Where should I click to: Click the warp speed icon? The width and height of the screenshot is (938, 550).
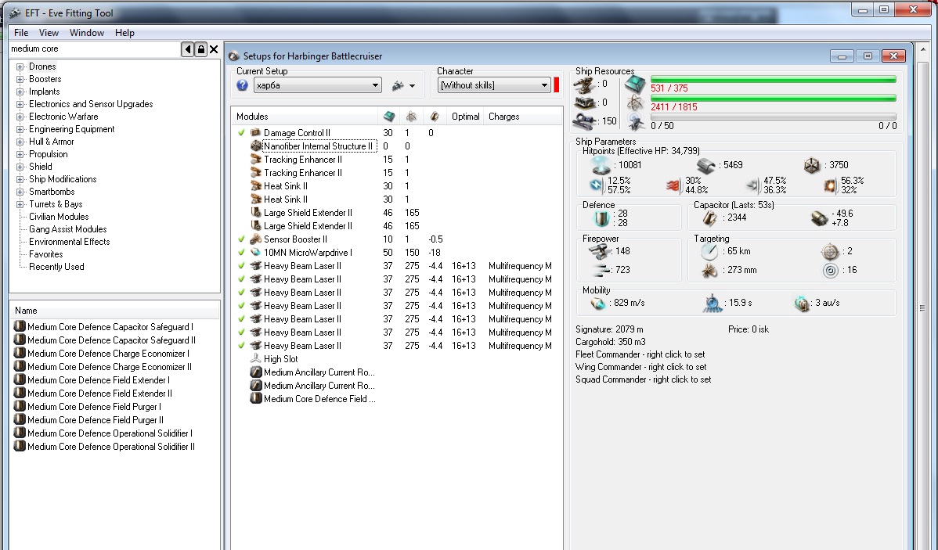pyautogui.click(x=802, y=303)
